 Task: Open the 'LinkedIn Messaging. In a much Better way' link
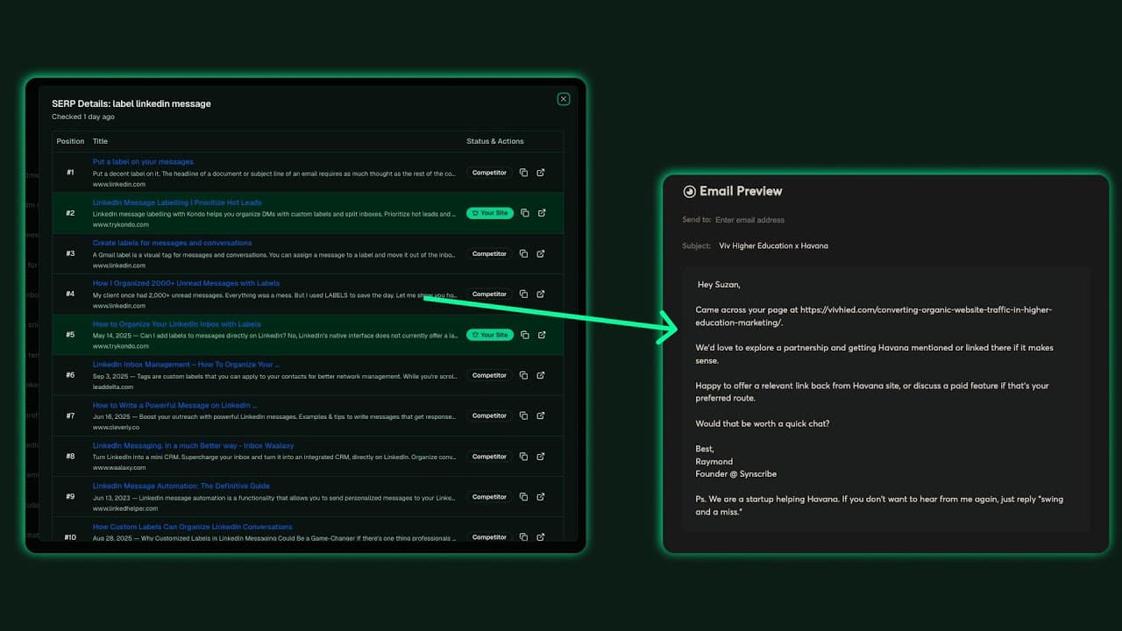click(x=193, y=445)
